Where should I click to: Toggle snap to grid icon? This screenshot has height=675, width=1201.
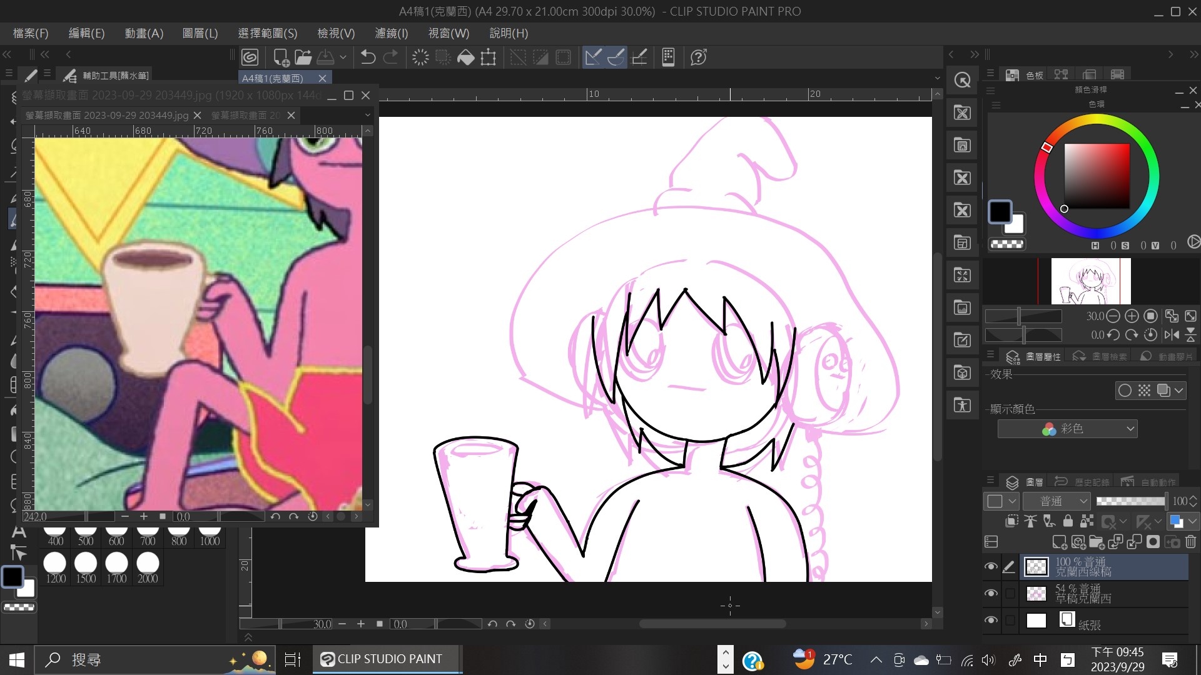pos(639,57)
